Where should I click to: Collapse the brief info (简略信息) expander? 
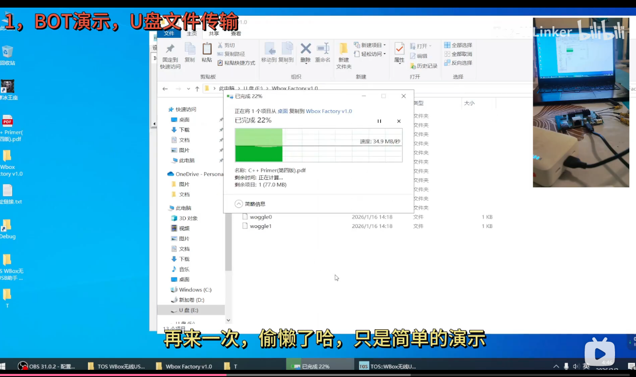[x=239, y=204]
